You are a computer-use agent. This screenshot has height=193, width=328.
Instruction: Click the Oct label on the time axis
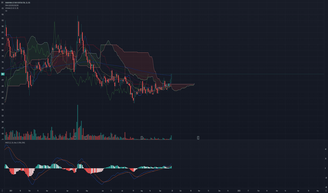[x=180, y=191]
